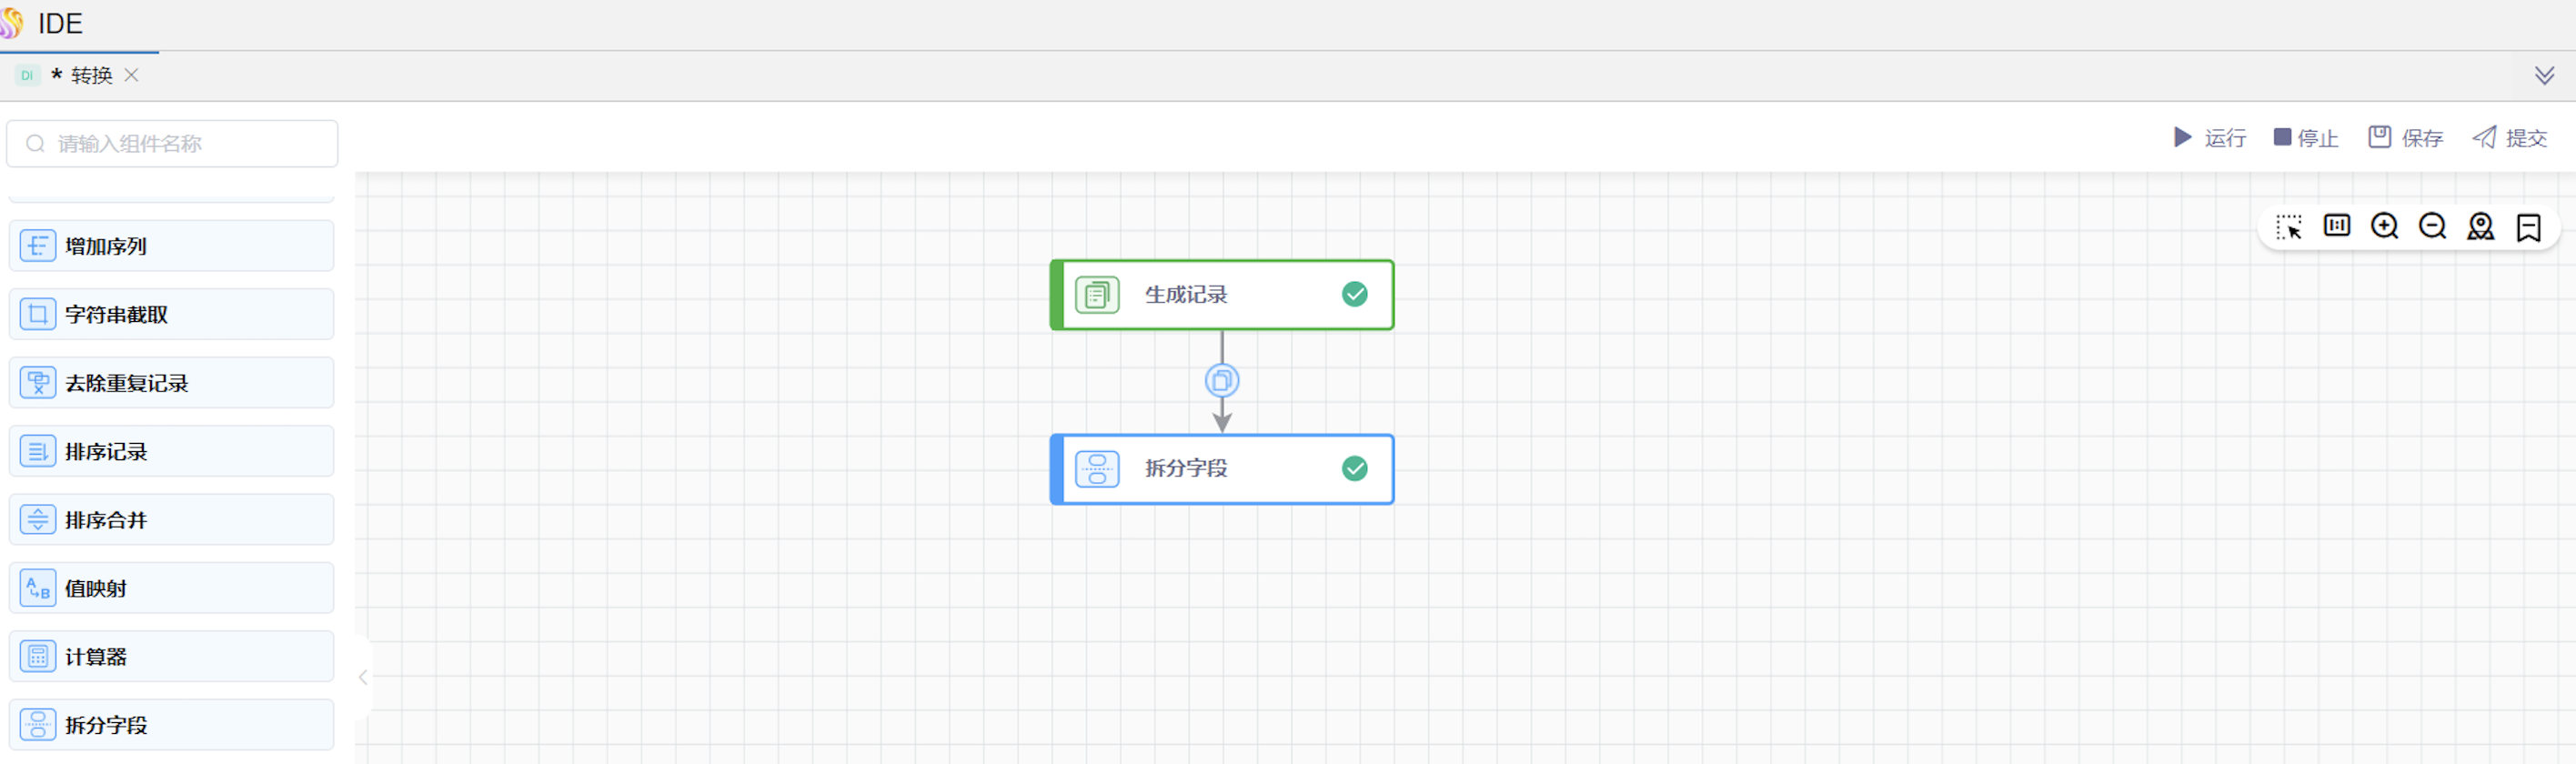Click the locate-position map pin icon
The image size is (2576, 764).
(2480, 227)
